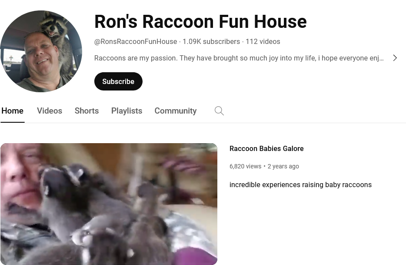Click the 1.09K subscribers text
The image size is (406, 265).
pos(211,41)
